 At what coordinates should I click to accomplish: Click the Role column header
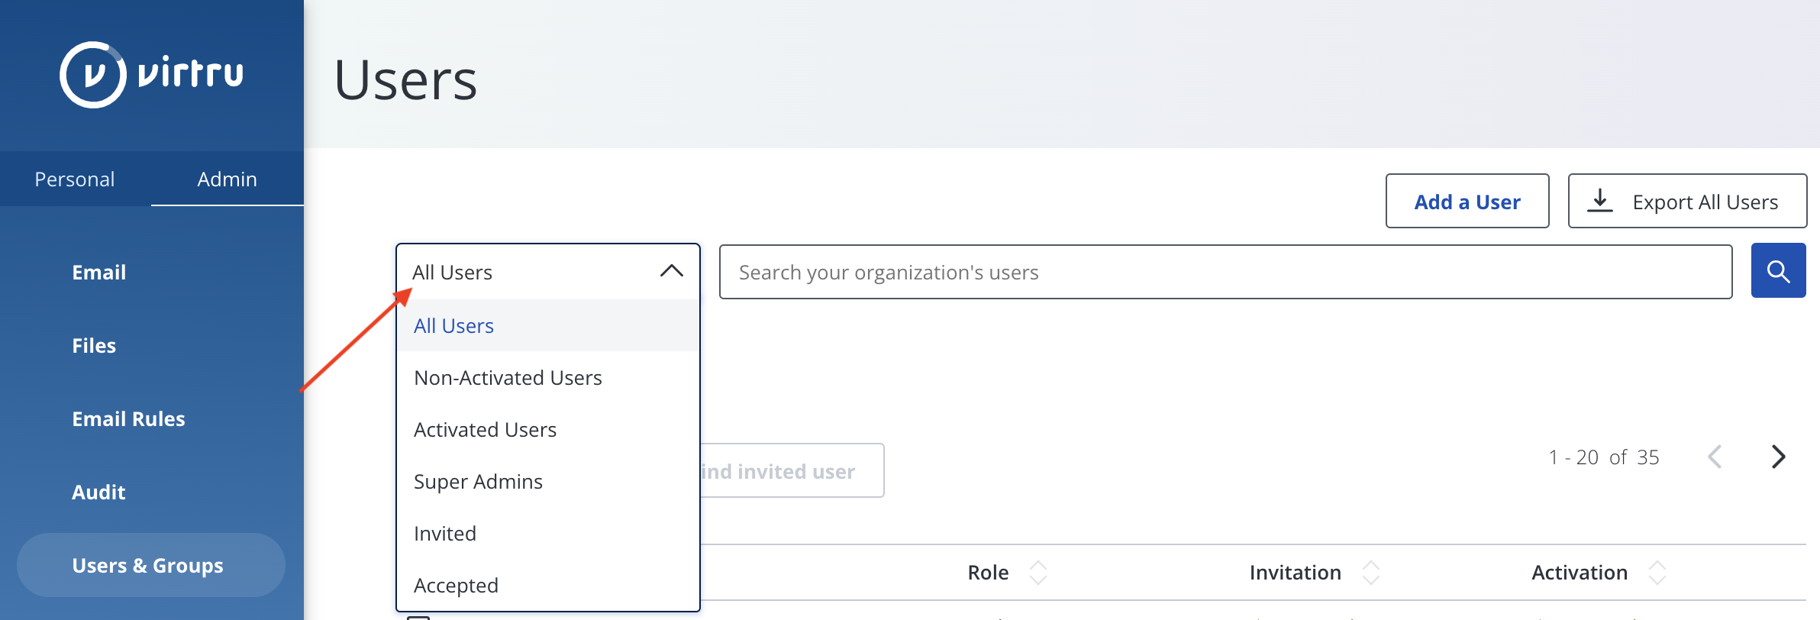(x=989, y=573)
